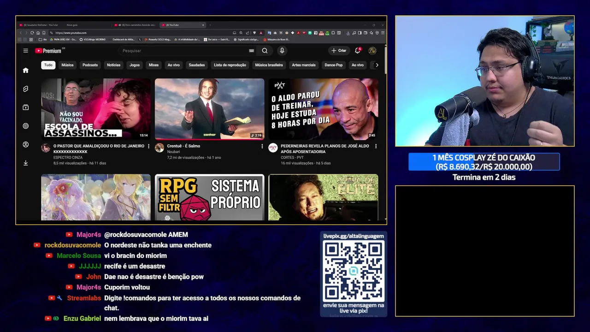Open the Tropa de Elite thumbnail
This screenshot has width=590, height=332.
coord(323,197)
